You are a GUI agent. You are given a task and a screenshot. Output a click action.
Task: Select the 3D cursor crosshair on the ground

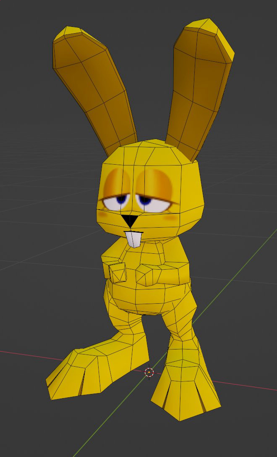click(x=149, y=372)
